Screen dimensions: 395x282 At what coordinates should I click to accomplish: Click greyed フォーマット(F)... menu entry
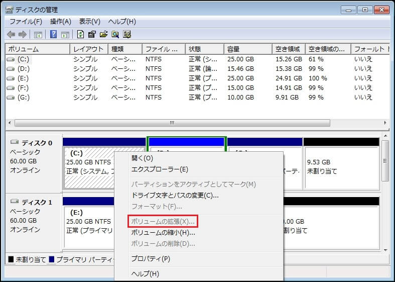(x=157, y=207)
